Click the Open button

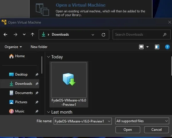pyautogui.click(x=128, y=130)
